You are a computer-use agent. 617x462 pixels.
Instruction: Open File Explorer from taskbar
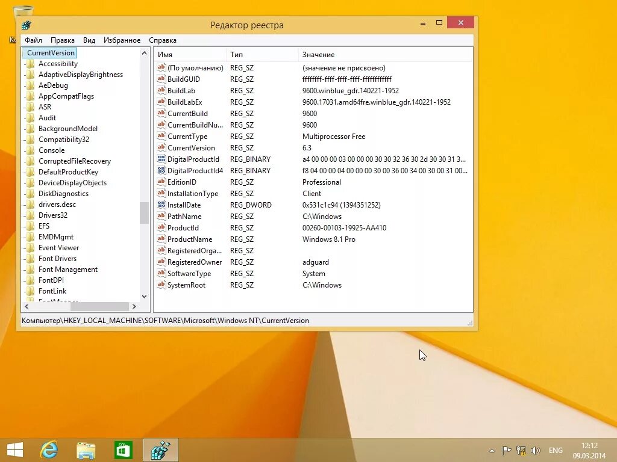click(x=86, y=450)
